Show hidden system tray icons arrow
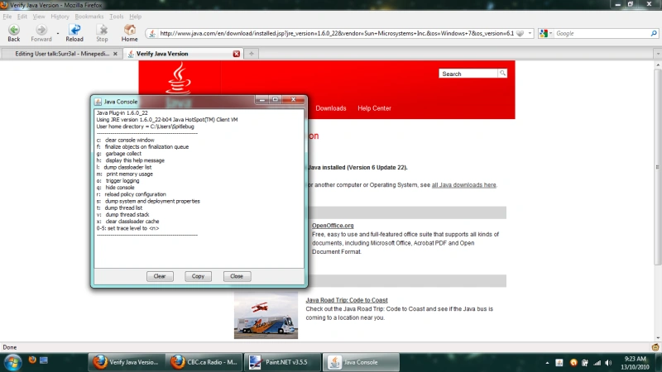 (547, 363)
